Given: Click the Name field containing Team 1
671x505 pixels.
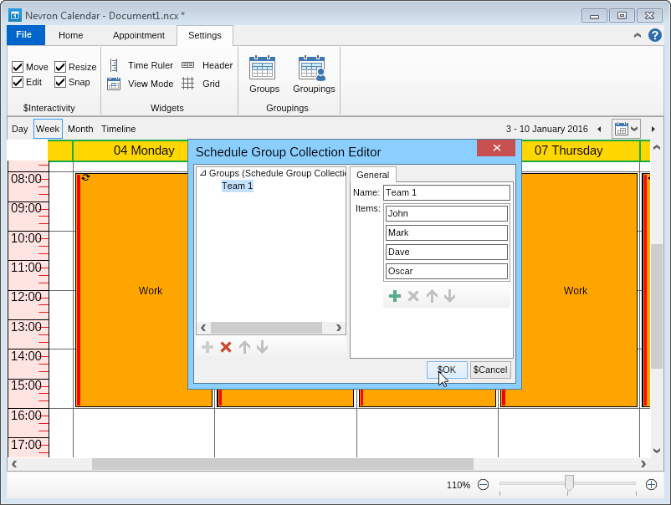Looking at the screenshot, I should point(446,192).
